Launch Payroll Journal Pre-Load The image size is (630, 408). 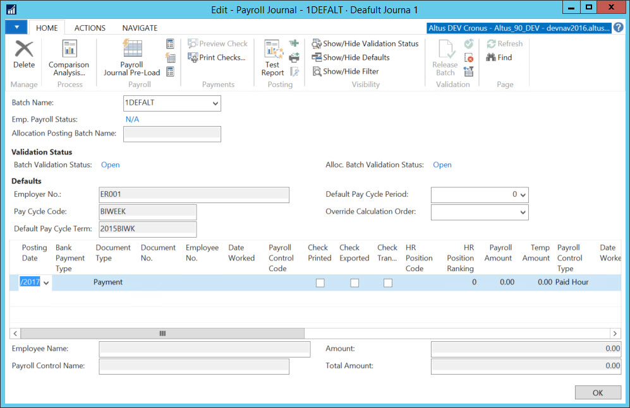[x=131, y=57]
